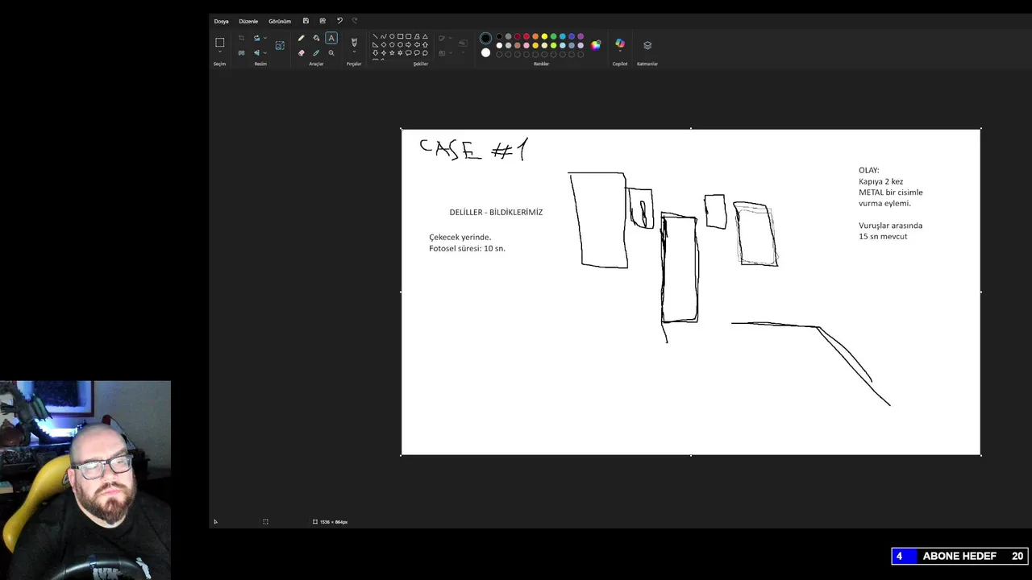Pick the orange color swatch
The width and height of the screenshot is (1032, 580).
[535, 36]
